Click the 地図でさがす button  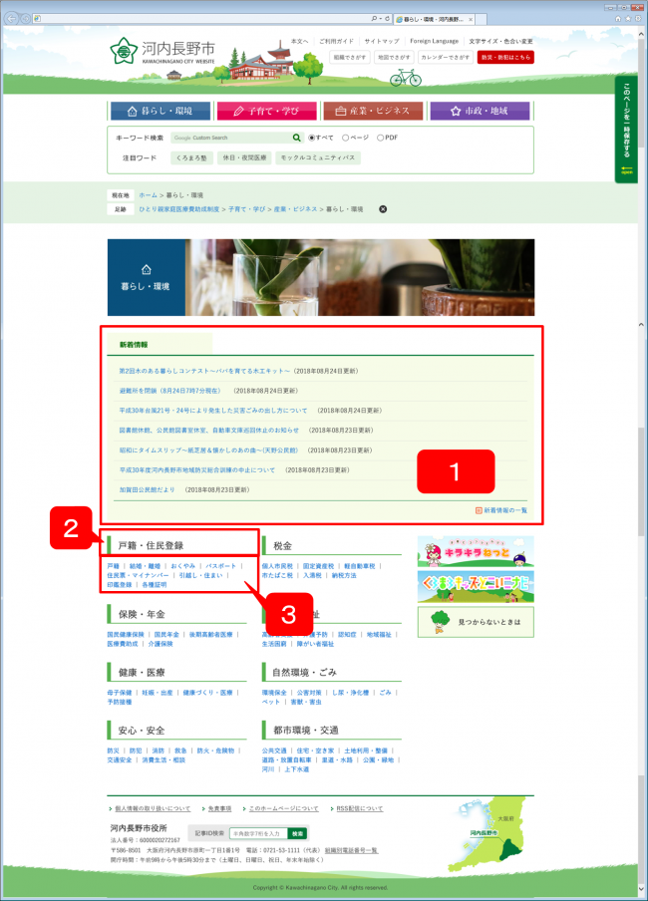[x=394, y=58]
